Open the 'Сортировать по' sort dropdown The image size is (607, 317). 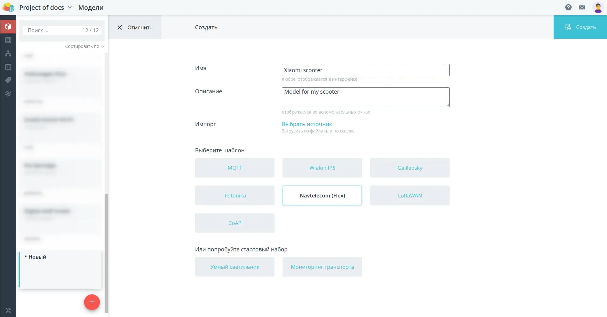click(x=84, y=46)
